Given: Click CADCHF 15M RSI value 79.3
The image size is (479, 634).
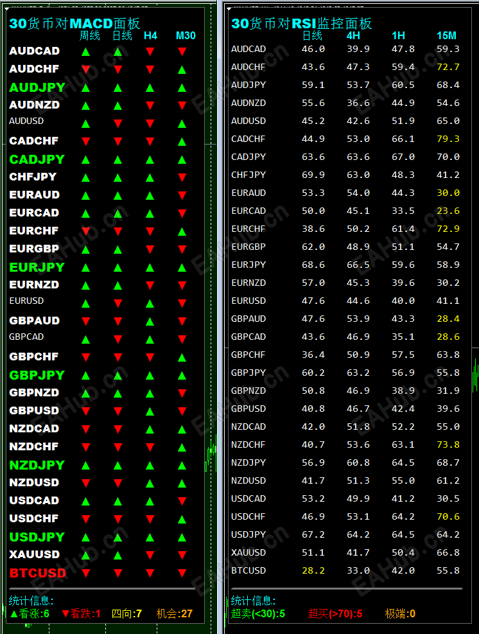Looking at the screenshot, I should tap(448, 139).
